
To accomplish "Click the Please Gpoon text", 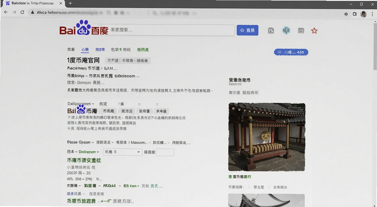I will (x=79, y=142).
